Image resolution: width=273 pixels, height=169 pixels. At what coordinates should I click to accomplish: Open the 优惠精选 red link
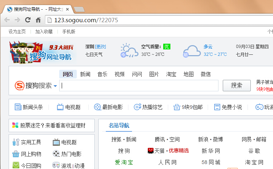coord(179,151)
